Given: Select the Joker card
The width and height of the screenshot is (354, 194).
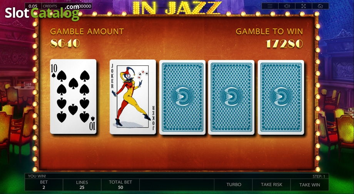Looking at the screenshot, I should click(133, 97).
